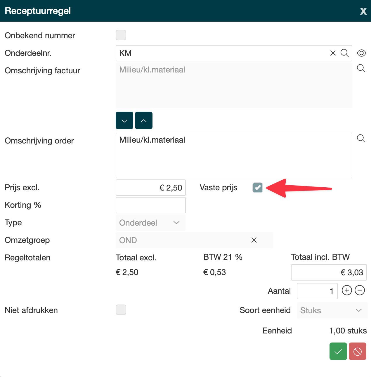Clear the Omzetgroep OND value
The width and height of the screenshot is (371, 377).
coord(254,240)
